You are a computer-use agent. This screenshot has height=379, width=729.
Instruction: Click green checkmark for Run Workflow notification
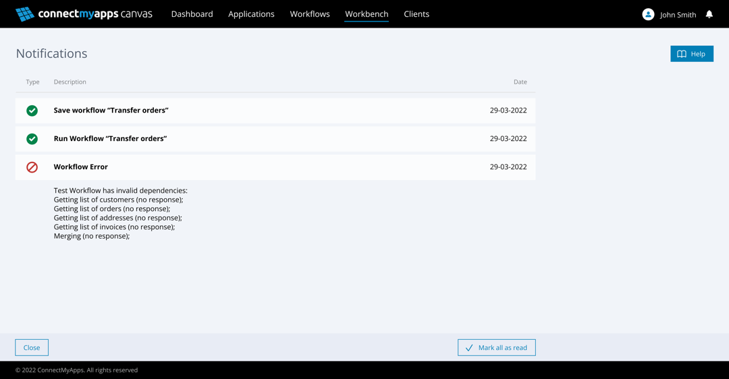[32, 139]
